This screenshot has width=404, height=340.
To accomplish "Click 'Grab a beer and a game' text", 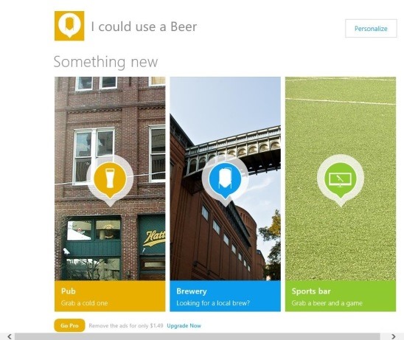I will pos(327,303).
